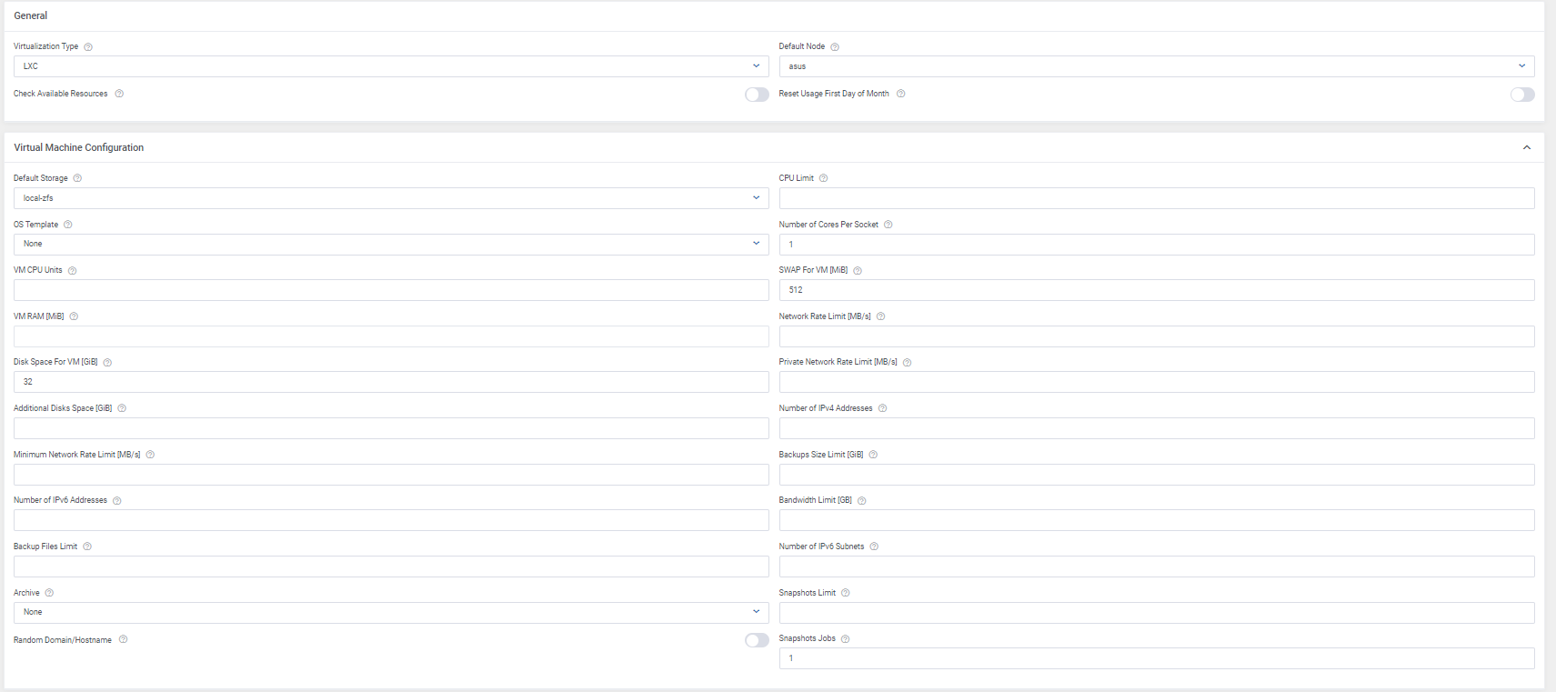Click the Disk Space For VM field

click(391, 382)
